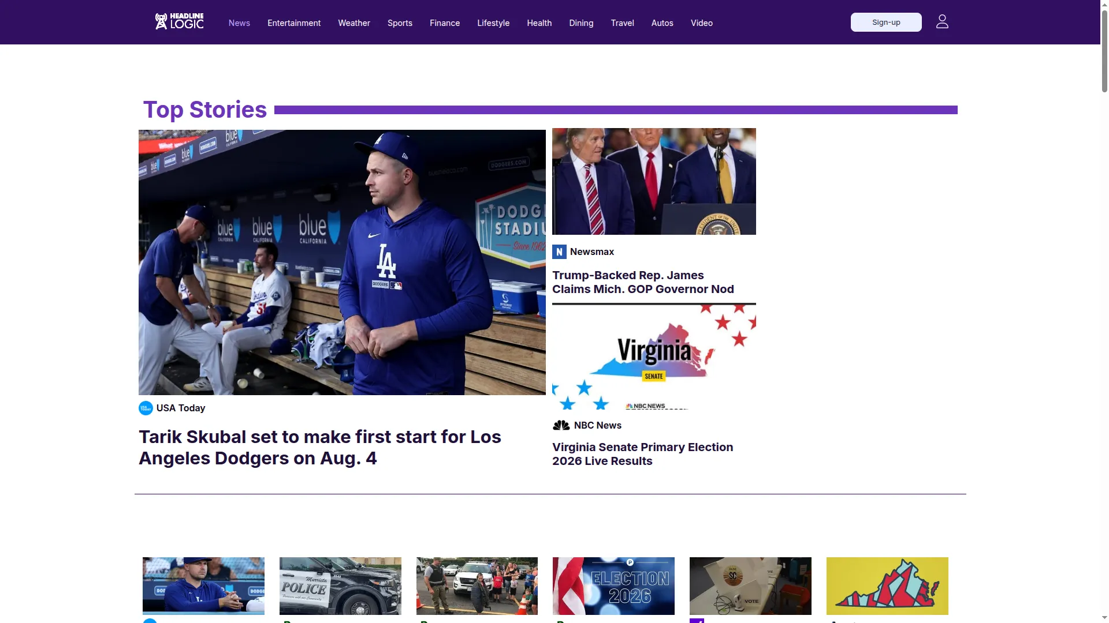The height and width of the screenshot is (623, 1109).
Task: Open the police officer and crowd thumbnail
Action: [x=477, y=586]
